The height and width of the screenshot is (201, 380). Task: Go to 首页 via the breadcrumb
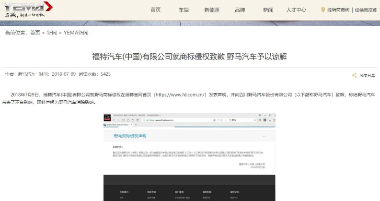tap(35, 33)
